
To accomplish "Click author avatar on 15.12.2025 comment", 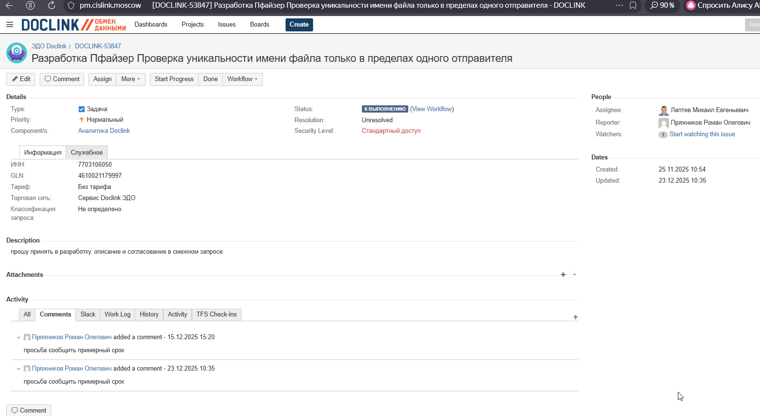I will [27, 337].
